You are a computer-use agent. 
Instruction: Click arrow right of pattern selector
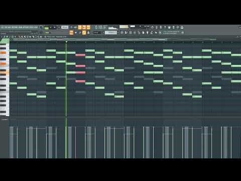tap(118, 33)
